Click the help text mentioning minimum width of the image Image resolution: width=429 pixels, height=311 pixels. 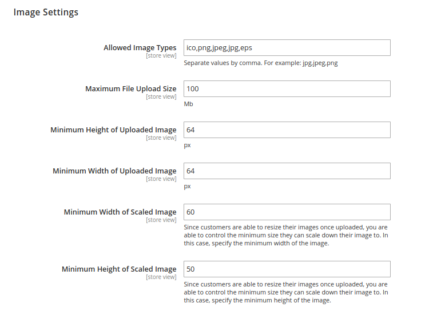(x=286, y=235)
